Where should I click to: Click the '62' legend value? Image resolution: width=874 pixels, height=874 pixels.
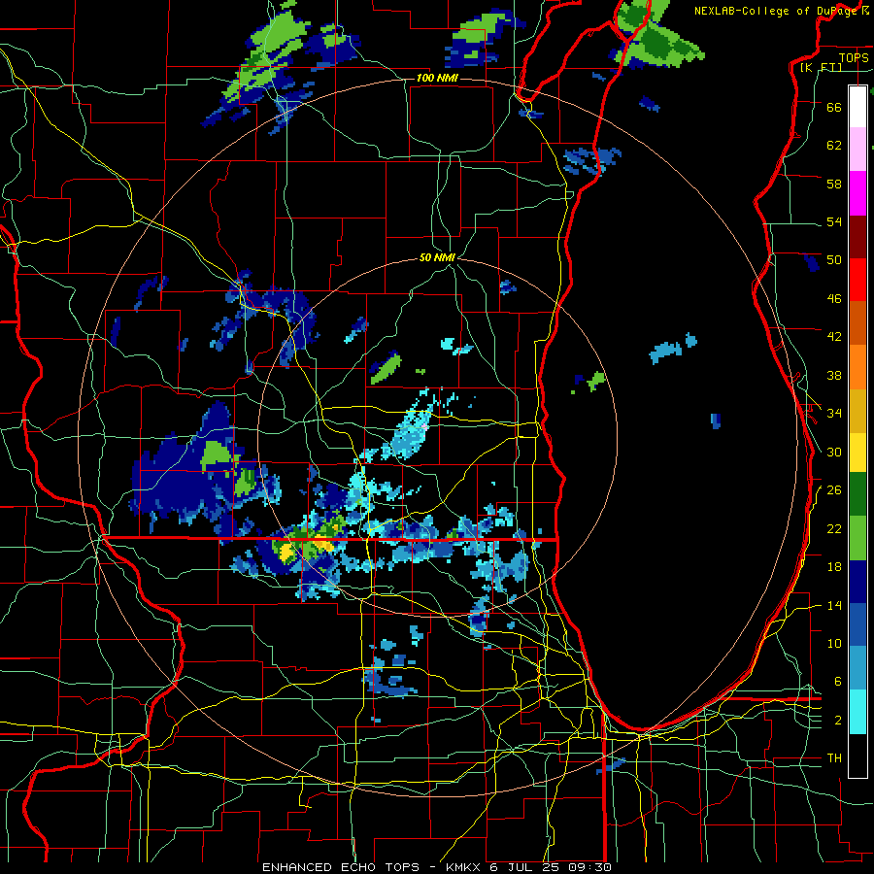(x=834, y=145)
